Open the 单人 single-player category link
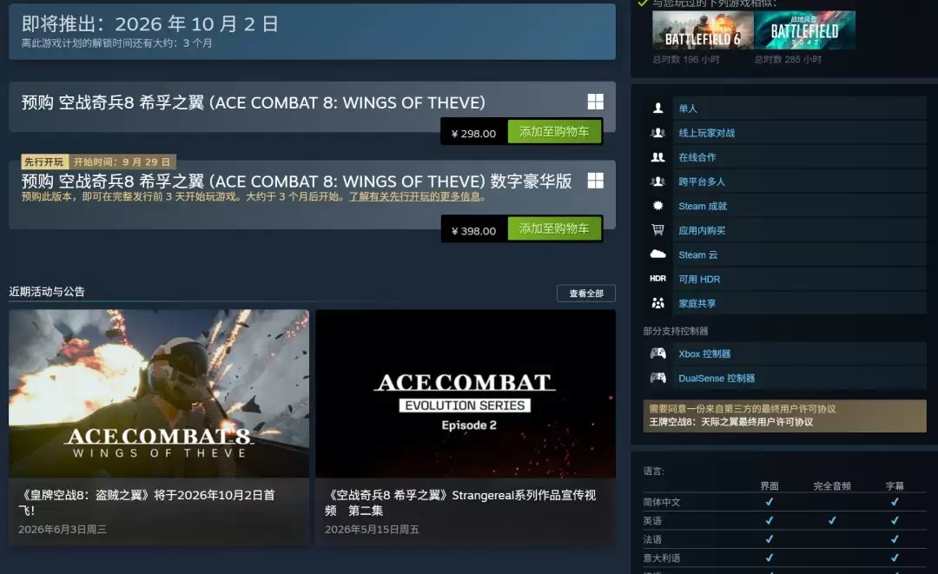This screenshot has width=938, height=574. pos(687,109)
